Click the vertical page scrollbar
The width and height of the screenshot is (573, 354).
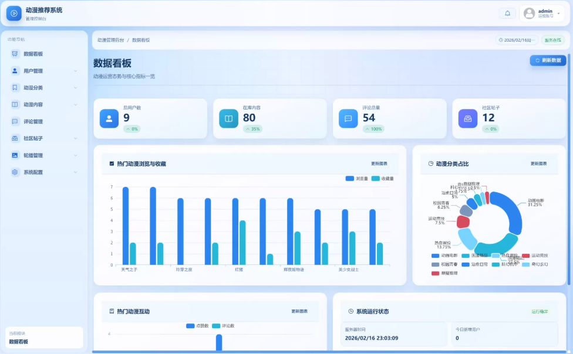[x=569, y=169]
